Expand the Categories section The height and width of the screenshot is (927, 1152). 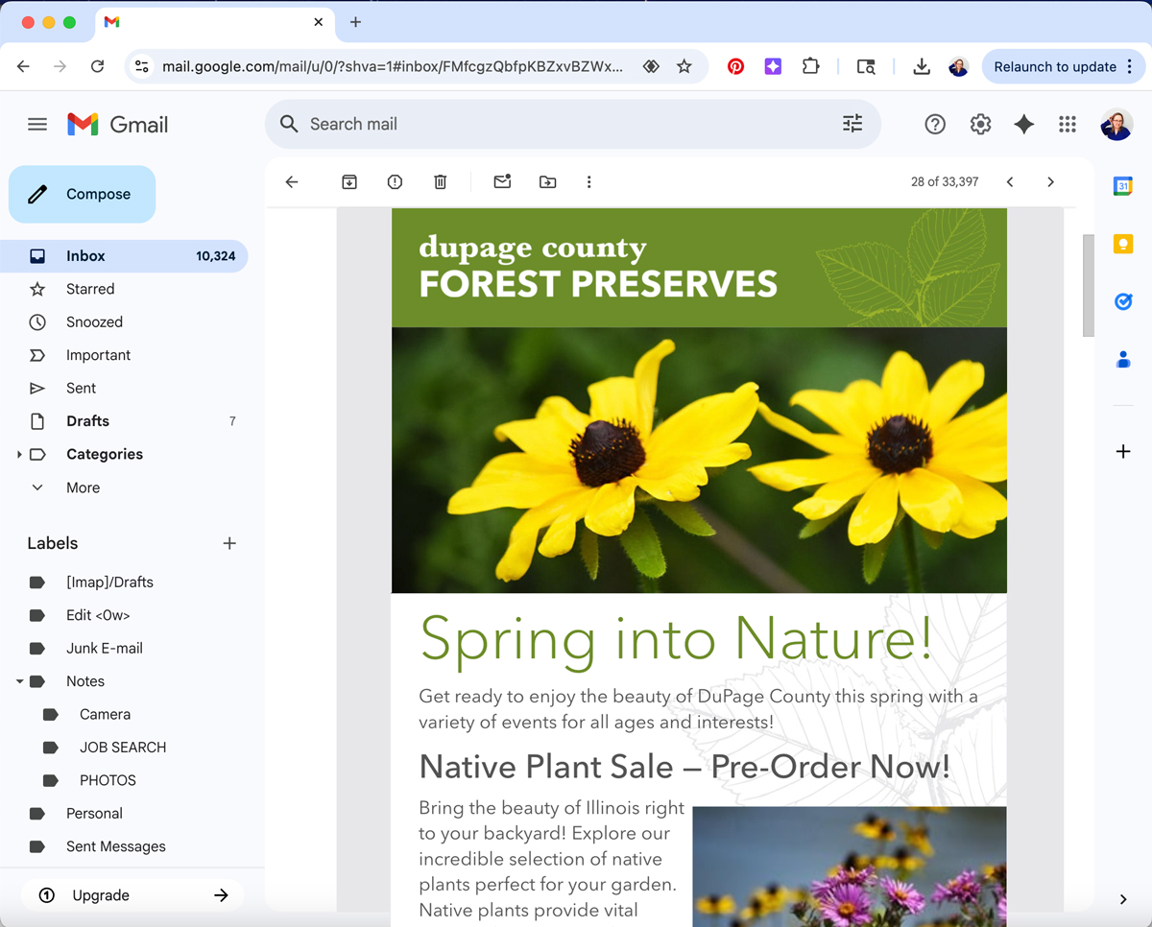(x=19, y=455)
